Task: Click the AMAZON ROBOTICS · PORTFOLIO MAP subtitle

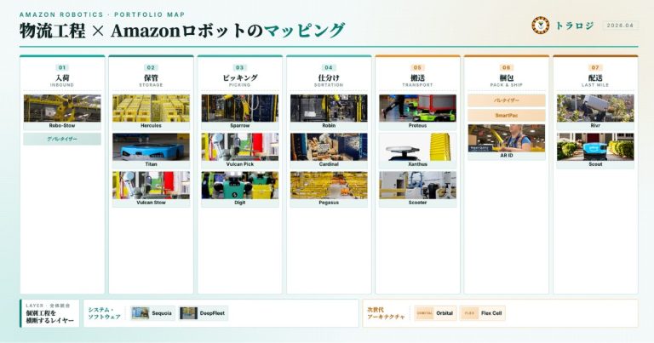Action: pos(102,14)
